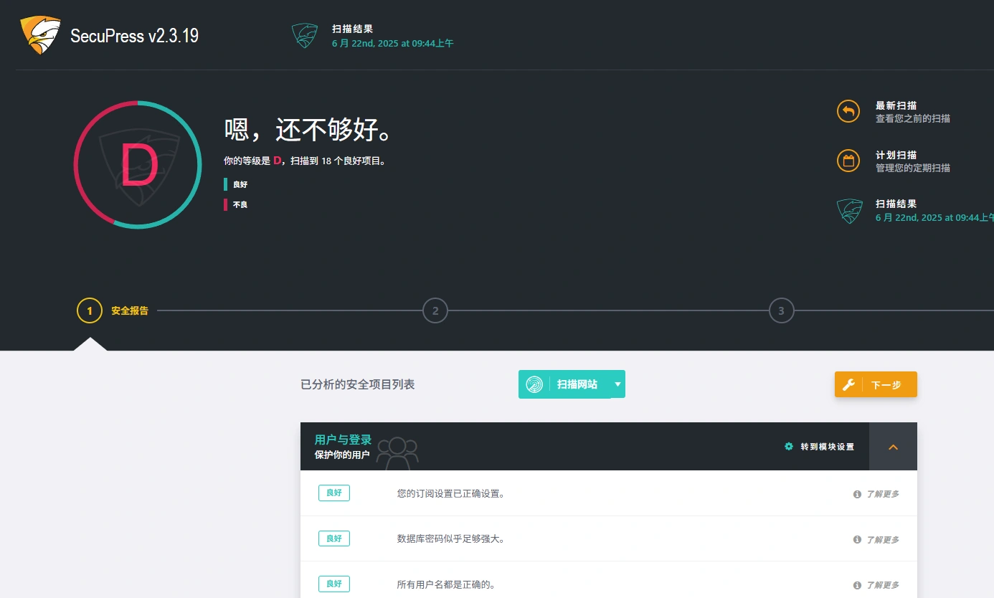The image size is (994, 598).
Task: Collapse the 用户与登录 module panel
Action: [893, 446]
